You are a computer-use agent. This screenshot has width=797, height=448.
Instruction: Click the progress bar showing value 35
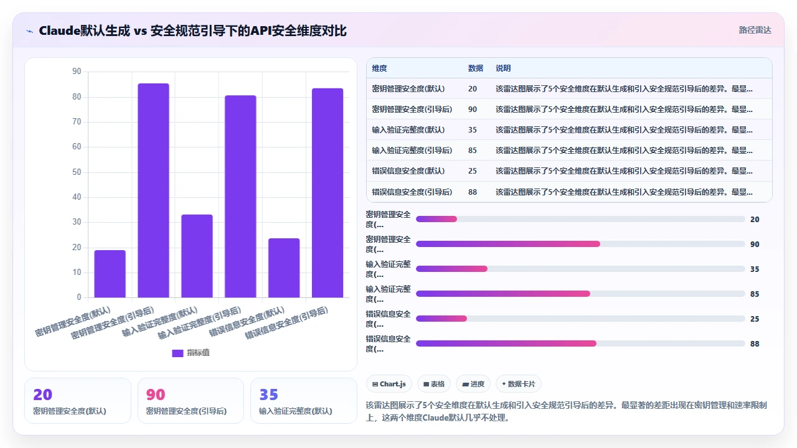[x=580, y=269]
